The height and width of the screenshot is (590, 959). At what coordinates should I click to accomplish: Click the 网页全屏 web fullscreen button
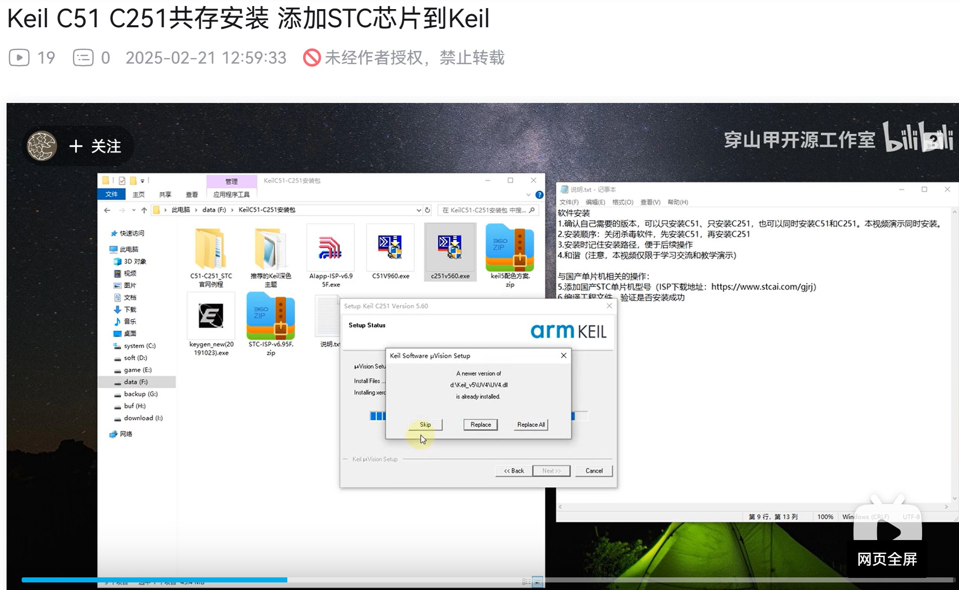pos(887,559)
